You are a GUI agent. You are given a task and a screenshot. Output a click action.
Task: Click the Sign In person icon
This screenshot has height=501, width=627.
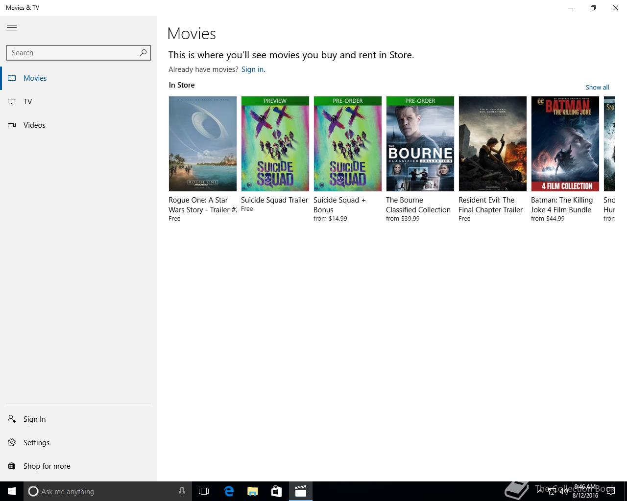(x=12, y=419)
